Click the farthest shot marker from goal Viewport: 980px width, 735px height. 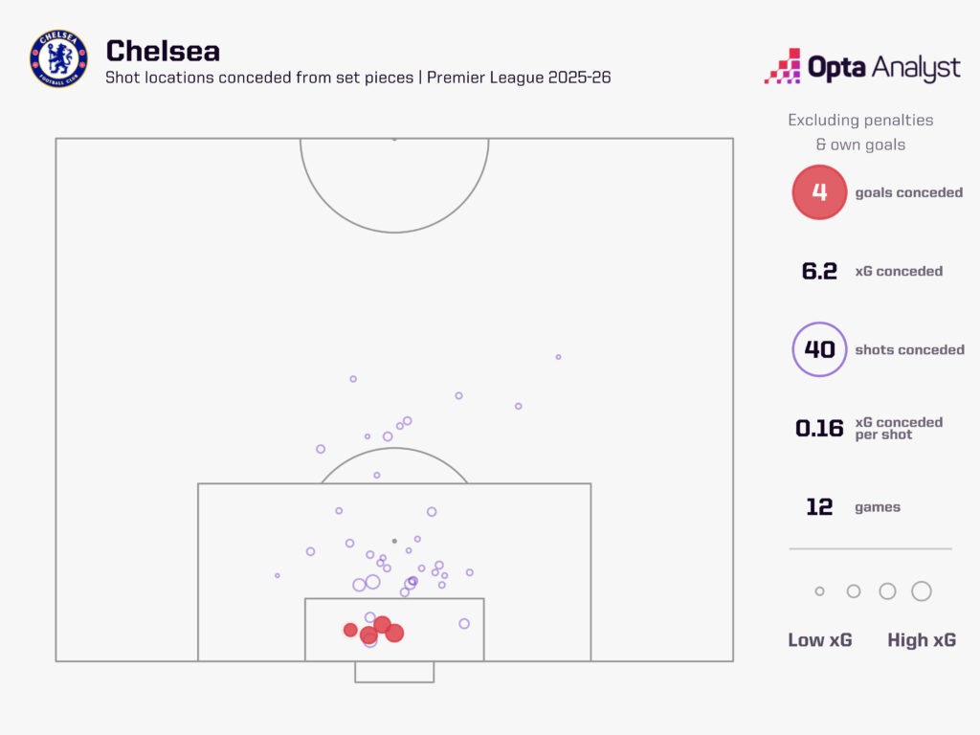click(558, 357)
